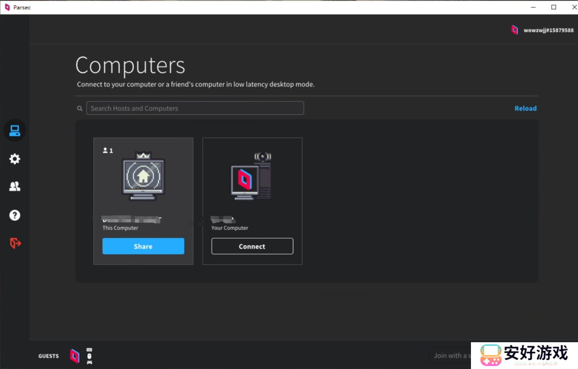Click the magnifier search icon
This screenshot has width=578, height=369.
(80, 109)
